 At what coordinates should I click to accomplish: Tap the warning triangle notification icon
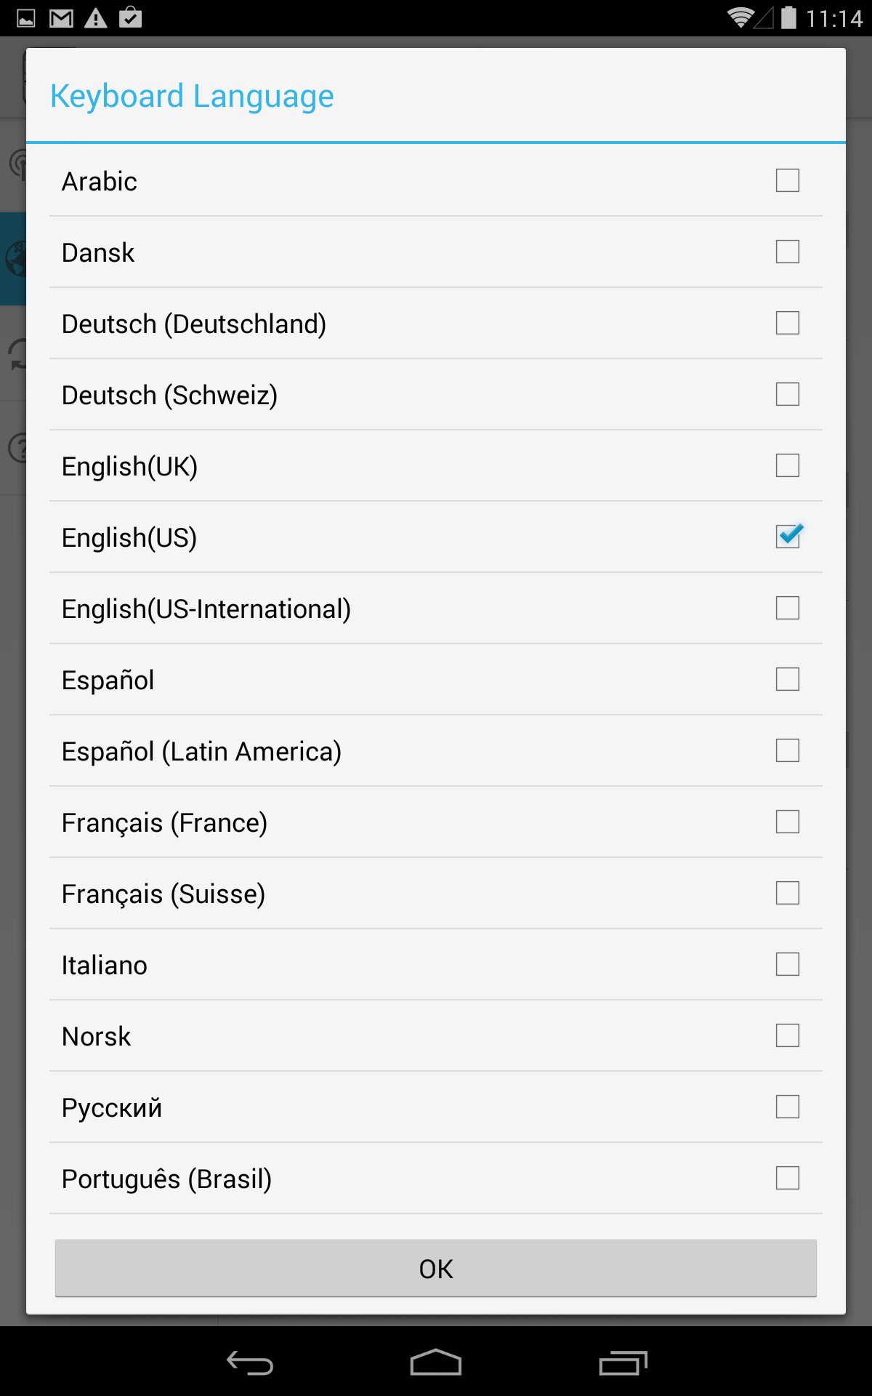pos(95,18)
